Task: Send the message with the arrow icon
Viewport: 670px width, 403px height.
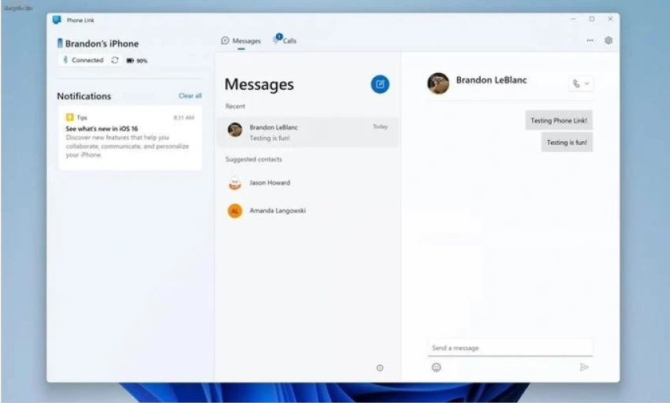Action: coord(583,367)
